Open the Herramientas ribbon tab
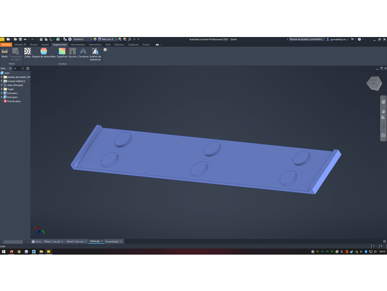The height and width of the screenshot is (291, 387). pyautogui.click(x=78, y=44)
